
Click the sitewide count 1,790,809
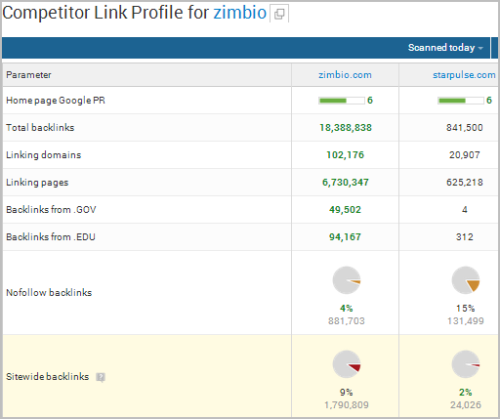tap(347, 405)
